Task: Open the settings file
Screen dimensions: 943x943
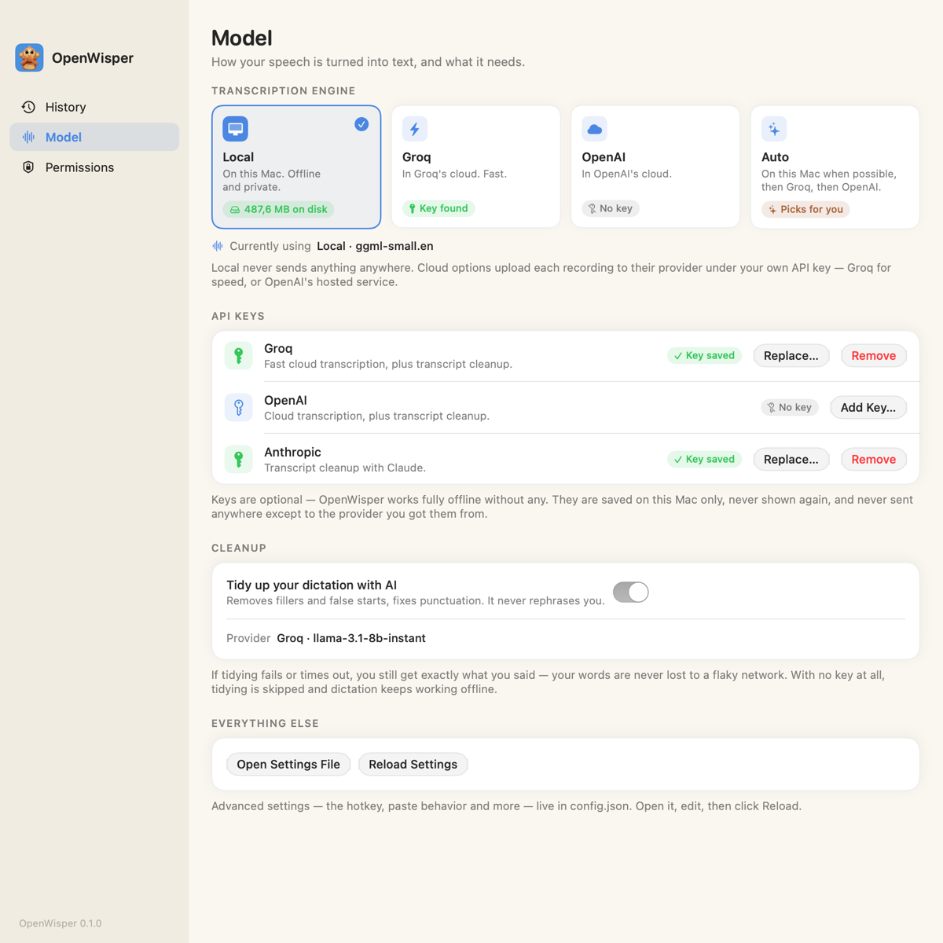Action: [x=288, y=765]
